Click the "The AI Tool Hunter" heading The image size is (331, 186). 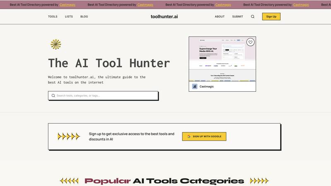[109, 63]
